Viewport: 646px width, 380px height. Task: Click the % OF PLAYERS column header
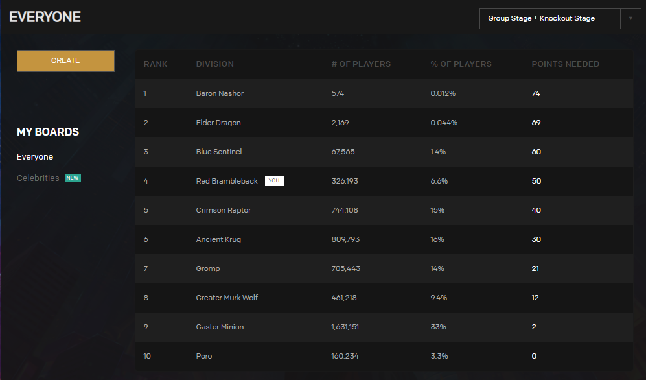pyautogui.click(x=461, y=64)
